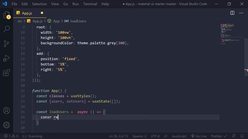Click the App breadcrumb symbol

click(56, 21)
